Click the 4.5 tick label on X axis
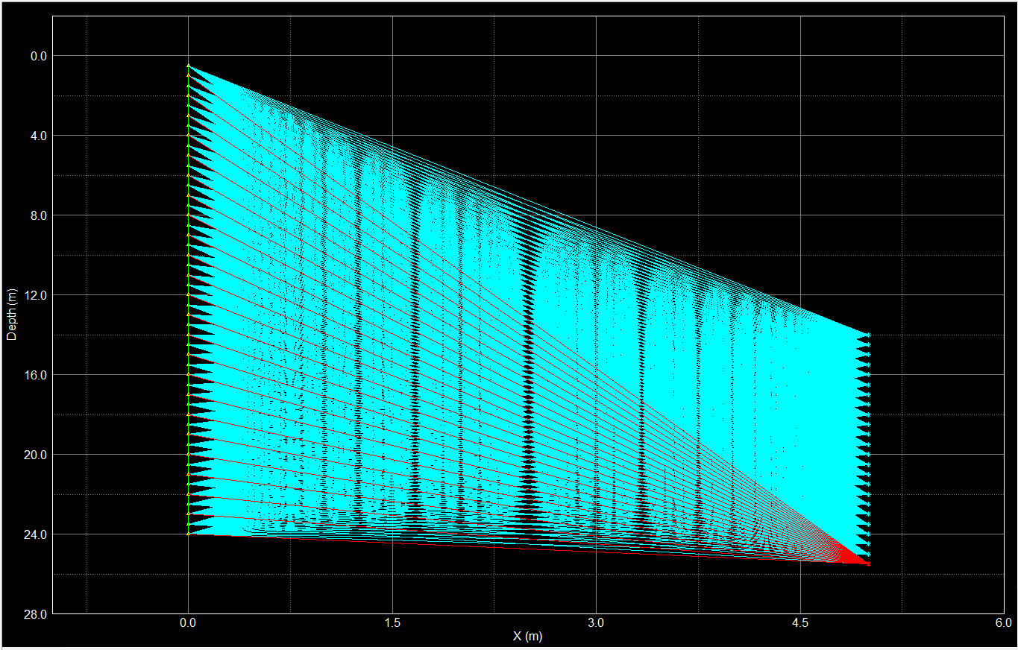1018x650 pixels. click(799, 622)
